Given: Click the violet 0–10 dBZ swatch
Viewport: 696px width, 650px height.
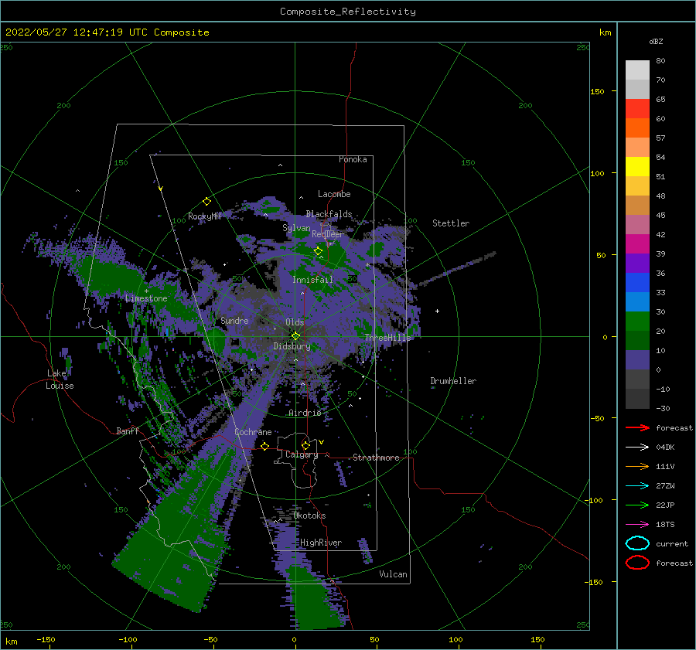Looking at the screenshot, I should point(637,360).
